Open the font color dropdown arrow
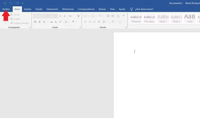Screen dimensions: 200x118 tap(76, 22)
